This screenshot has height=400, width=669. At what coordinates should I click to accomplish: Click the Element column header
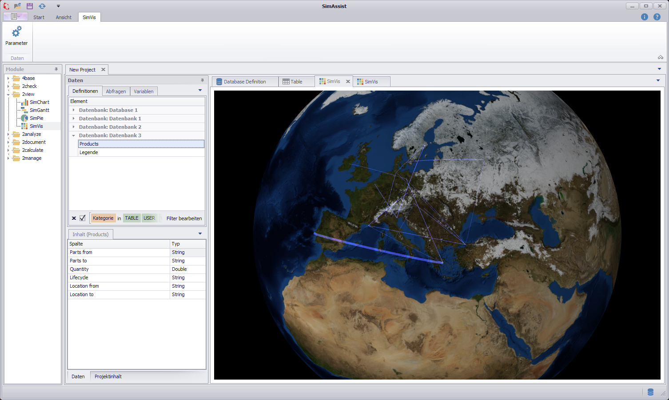(x=137, y=101)
